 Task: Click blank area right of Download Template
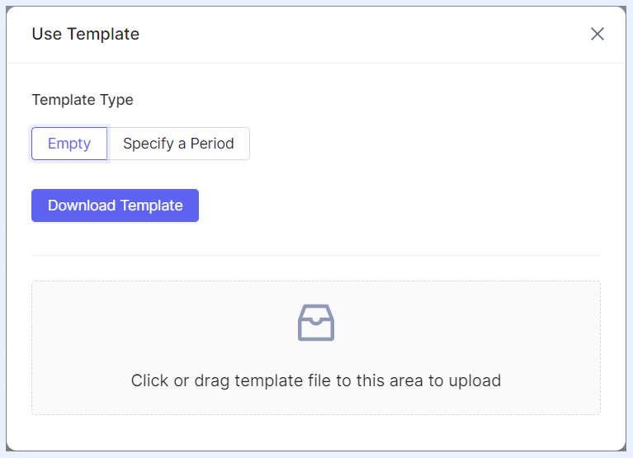point(399,205)
